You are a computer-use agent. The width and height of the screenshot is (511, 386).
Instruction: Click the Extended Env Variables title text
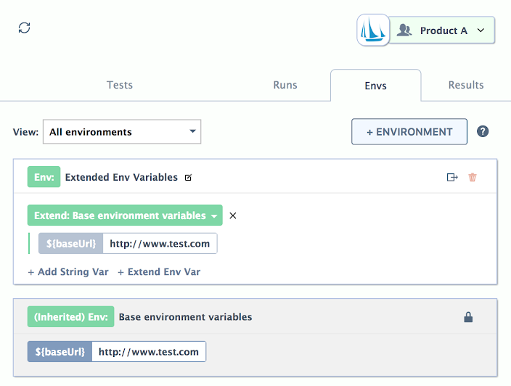pyautogui.click(x=121, y=177)
